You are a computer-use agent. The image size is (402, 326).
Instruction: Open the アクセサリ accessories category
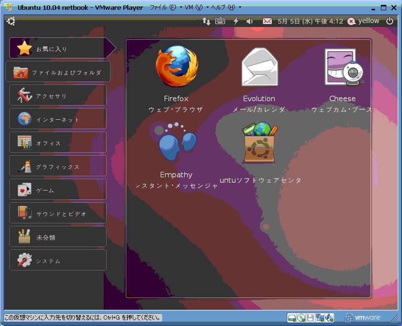[58, 95]
